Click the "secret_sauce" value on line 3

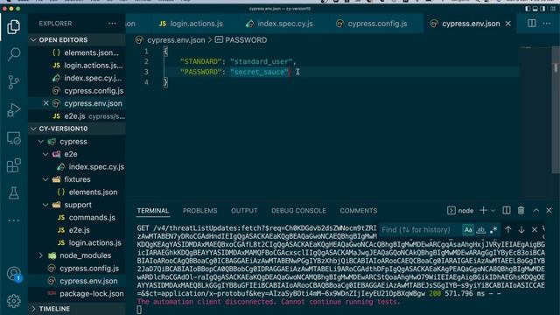260,72
